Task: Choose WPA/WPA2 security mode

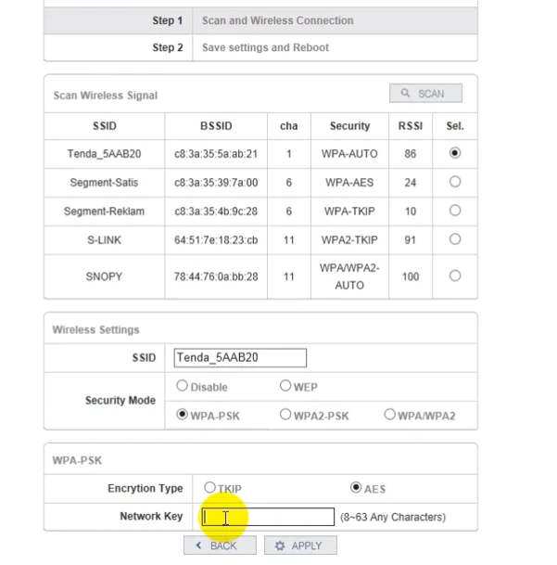Action: pos(389,415)
